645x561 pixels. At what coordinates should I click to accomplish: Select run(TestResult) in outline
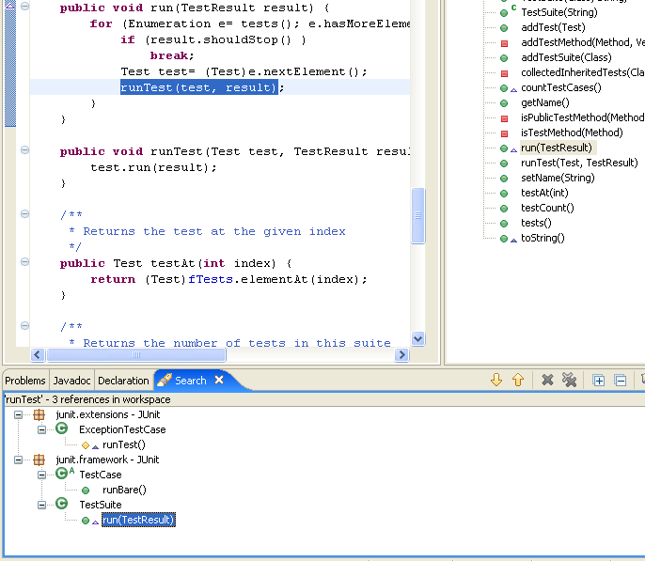pos(557,148)
